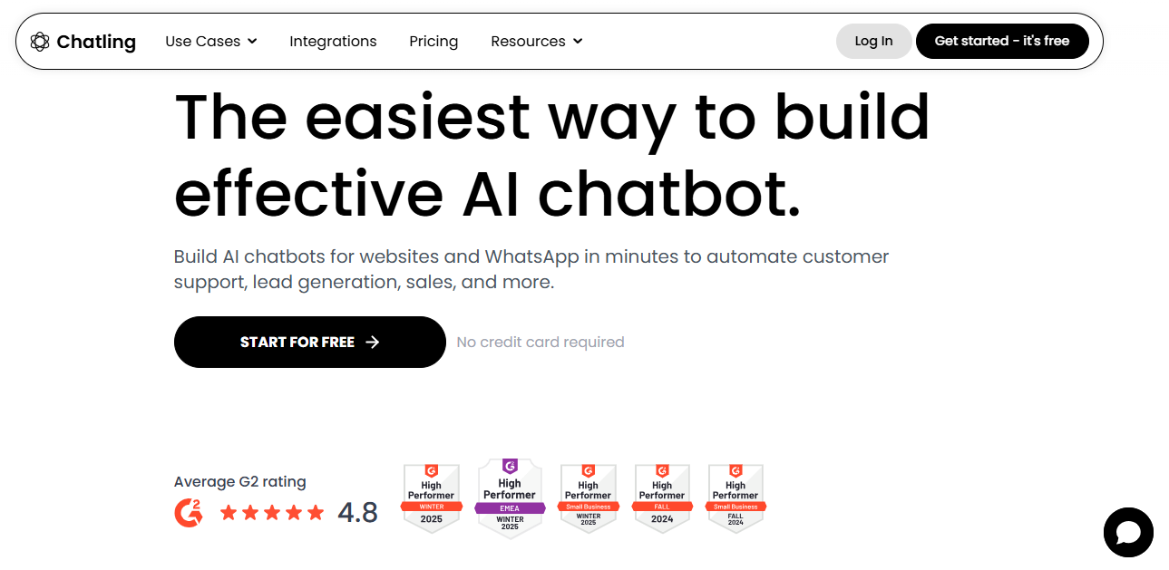
Task: Expand the Use Cases dropdown
Action: pyautogui.click(x=211, y=42)
